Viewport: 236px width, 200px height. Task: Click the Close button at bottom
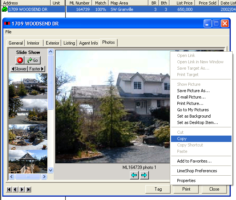(214, 189)
